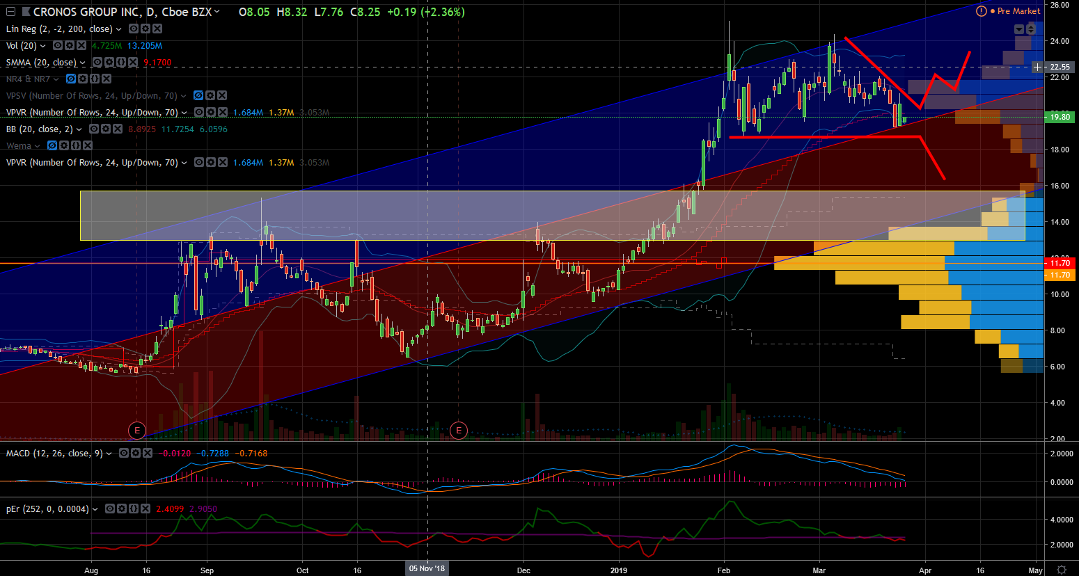1079x576 pixels.
Task: Expand the VPSV legend dropdown arrow
Action: click(184, 96)
